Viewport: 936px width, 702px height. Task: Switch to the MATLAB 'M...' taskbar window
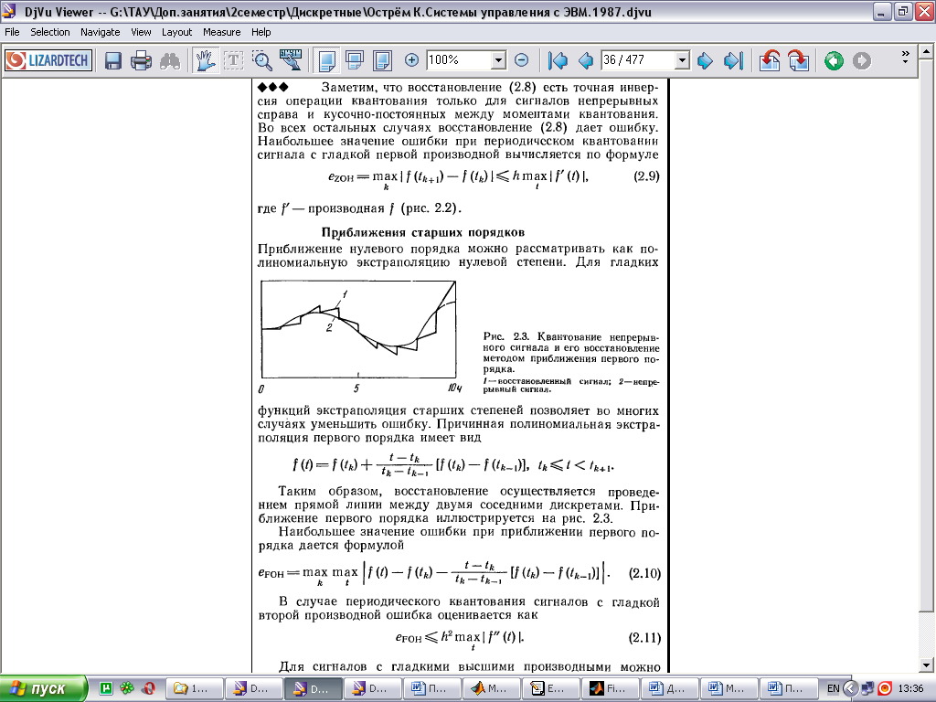[x=492, y=688]
